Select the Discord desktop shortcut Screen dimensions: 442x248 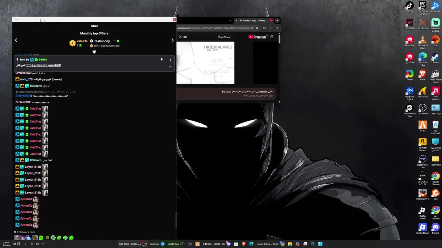click(435, 229)
